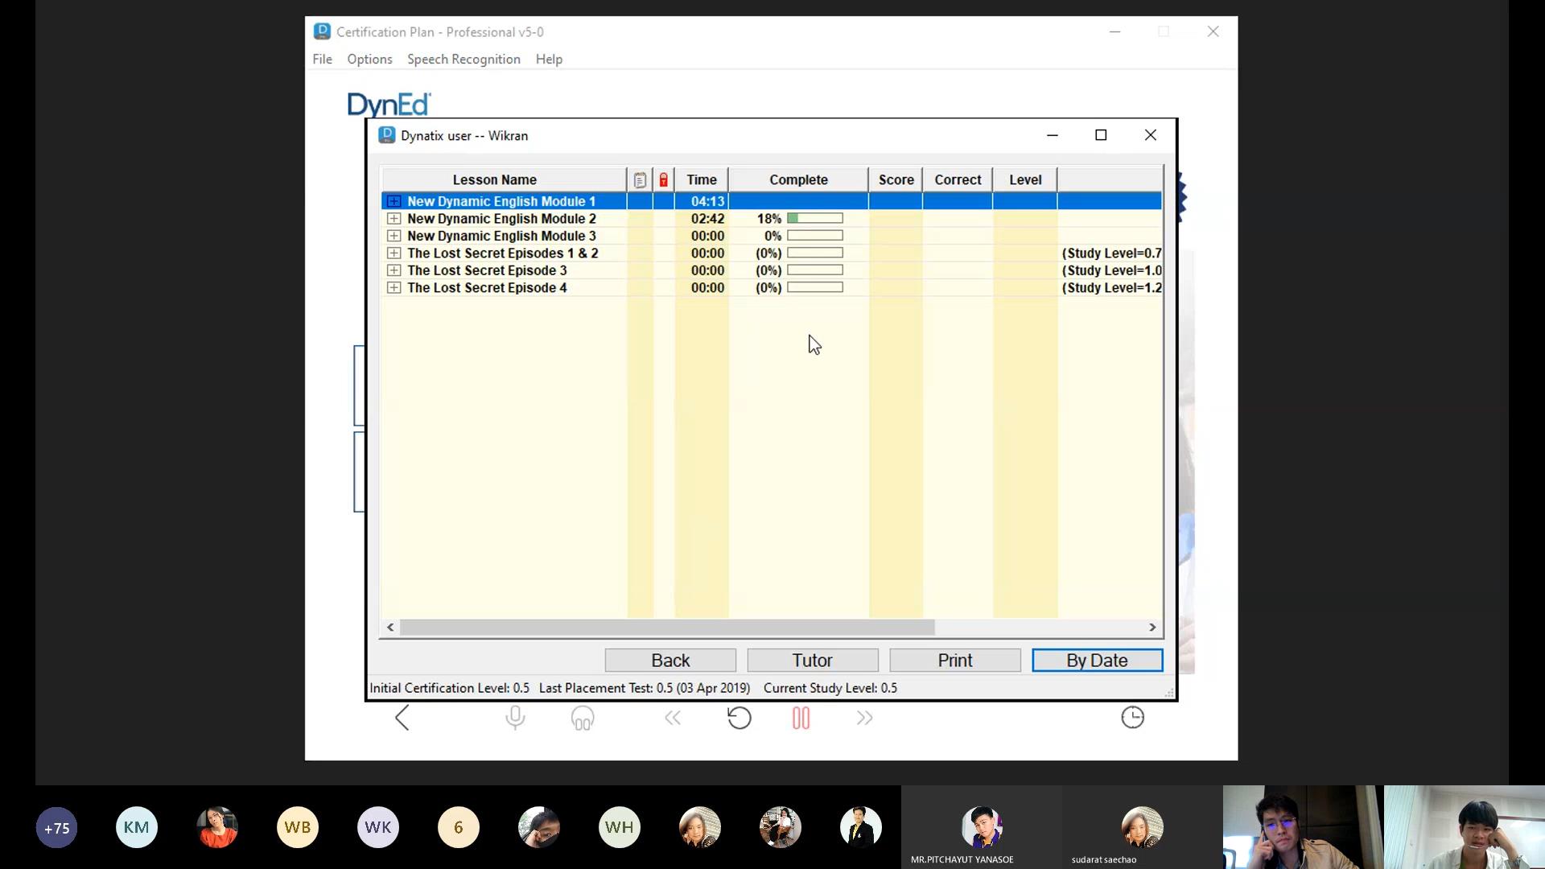Click Last Placement Test status text
Image resolution: width=1545 pixels, height=869 pixels.
click(x=645, y=688)
